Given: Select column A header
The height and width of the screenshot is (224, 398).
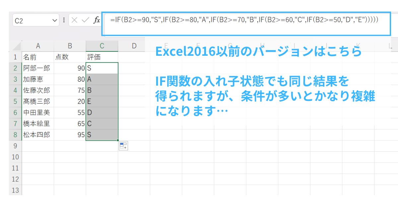Looking at the screenshot, I should point(38,46).
